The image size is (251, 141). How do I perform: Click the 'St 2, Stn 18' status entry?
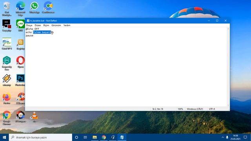[158, 109]
